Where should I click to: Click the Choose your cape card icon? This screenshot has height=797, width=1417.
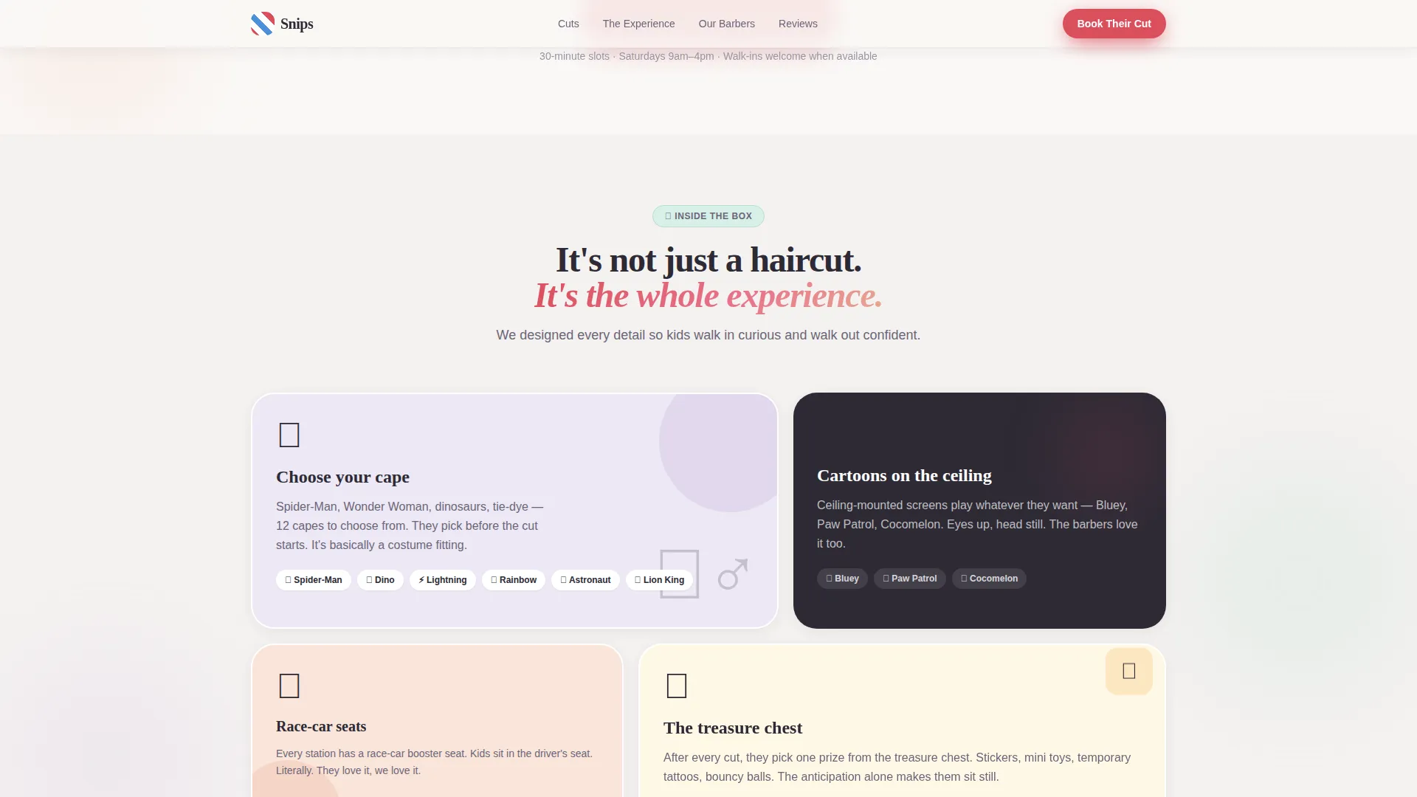tap(289, 435)
